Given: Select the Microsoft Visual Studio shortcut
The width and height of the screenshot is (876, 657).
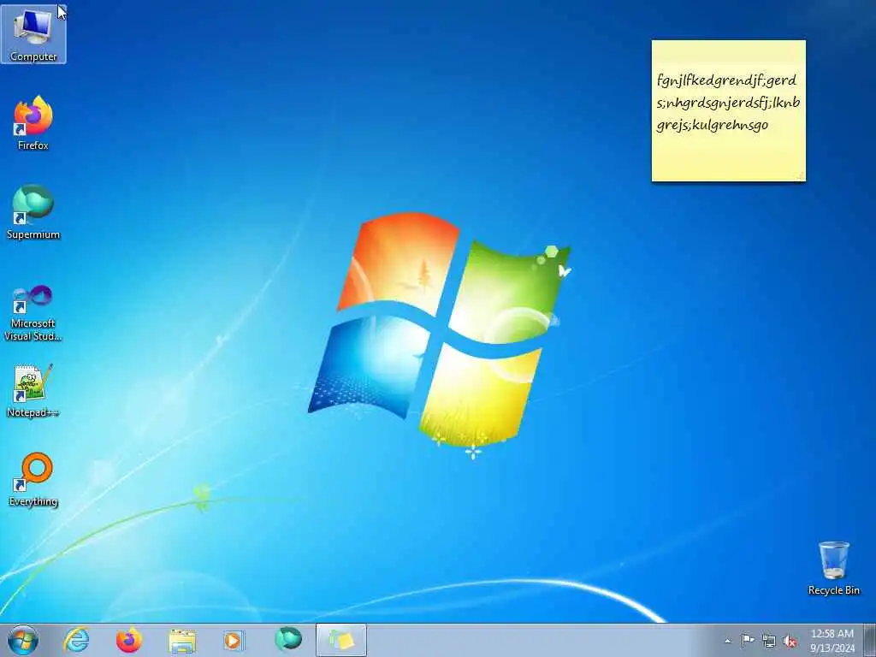Looking at the screenshot, I should tap(33, 313).
